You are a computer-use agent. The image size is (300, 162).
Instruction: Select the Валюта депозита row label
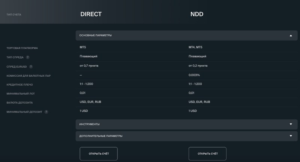[x=19, y=103]
